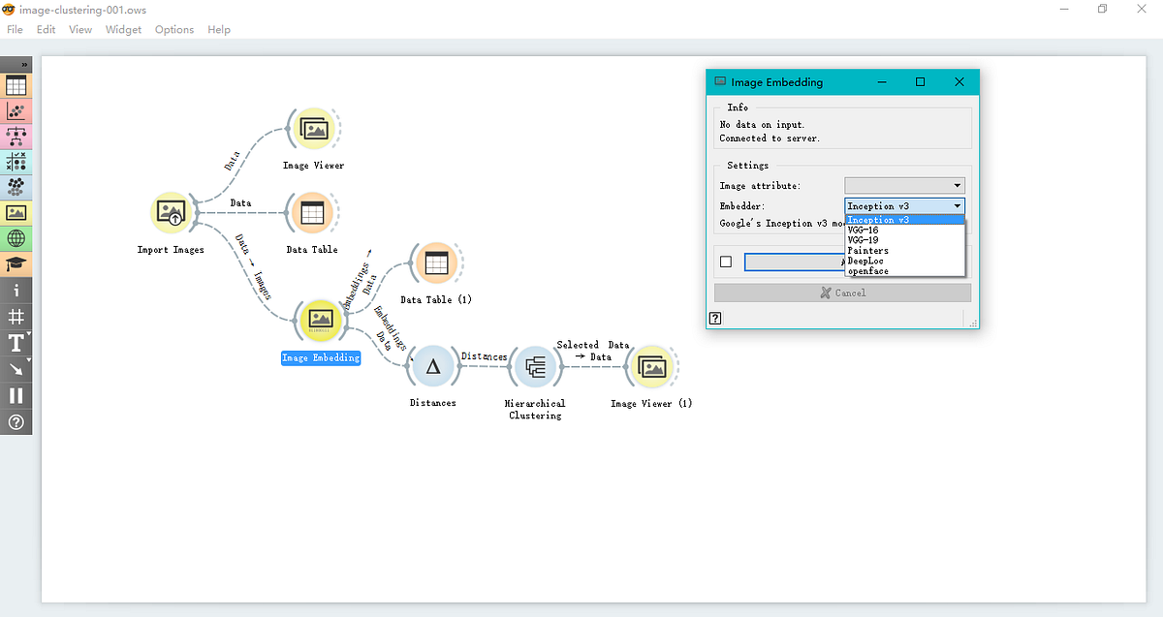1163x617 pixels.
Task: Open the Model category in the toolbox
Action: coord(16,136)
